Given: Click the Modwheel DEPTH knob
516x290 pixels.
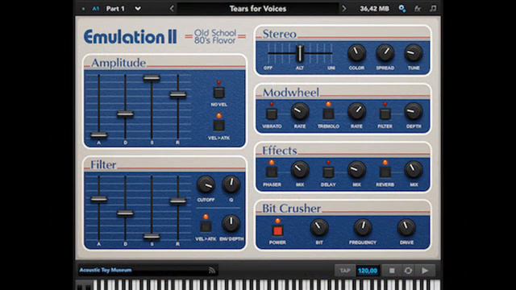Looking at the screenshot, I should (414, 111).
